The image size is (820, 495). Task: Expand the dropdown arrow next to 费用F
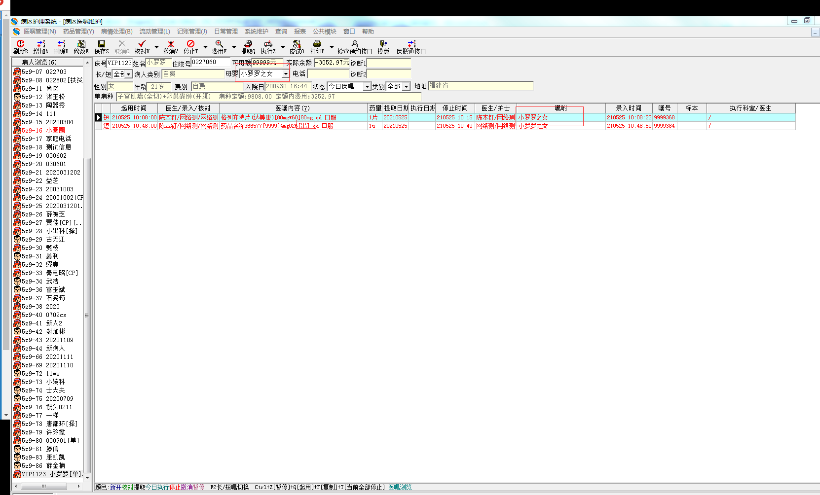tap(234, 47)
